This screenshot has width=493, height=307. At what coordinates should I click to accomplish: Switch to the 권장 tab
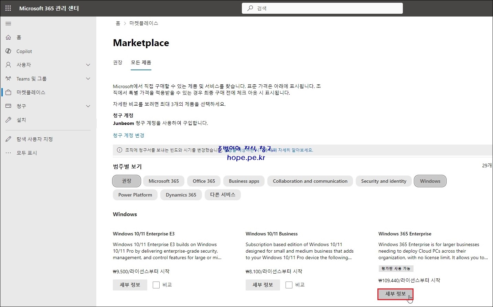[x=118, y=63]
